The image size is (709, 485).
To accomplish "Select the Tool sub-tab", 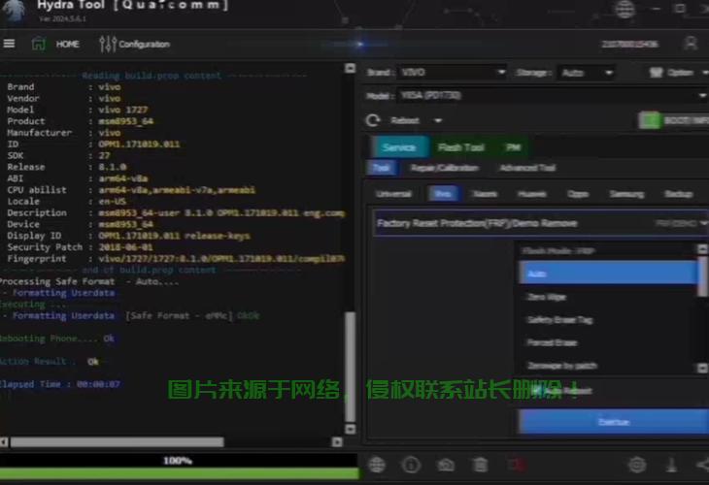I will click(381, 168).
